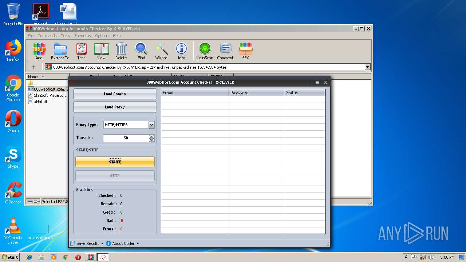This screenshot has height=262, width=466.
Task: Open Save Results dropdown menu
Action: point(87,243)
